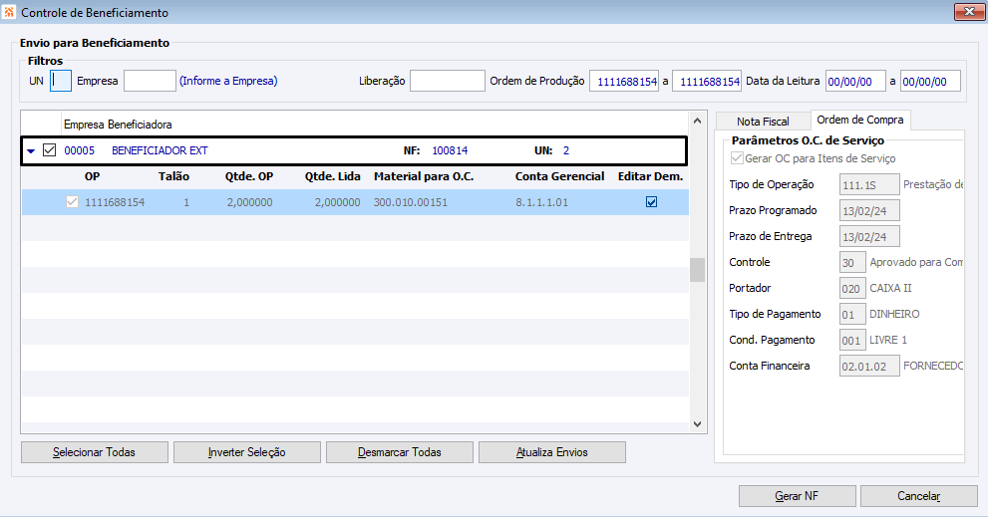Click the Talão column header
The height and width of the screenshot is (517, 988).
[x=173, y=176]
